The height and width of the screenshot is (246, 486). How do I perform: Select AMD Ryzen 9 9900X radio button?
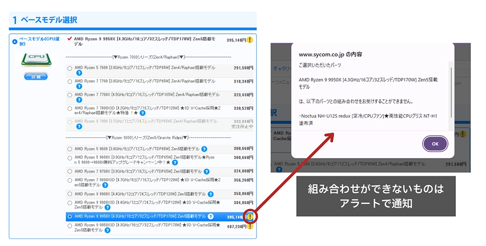point(70,194)
